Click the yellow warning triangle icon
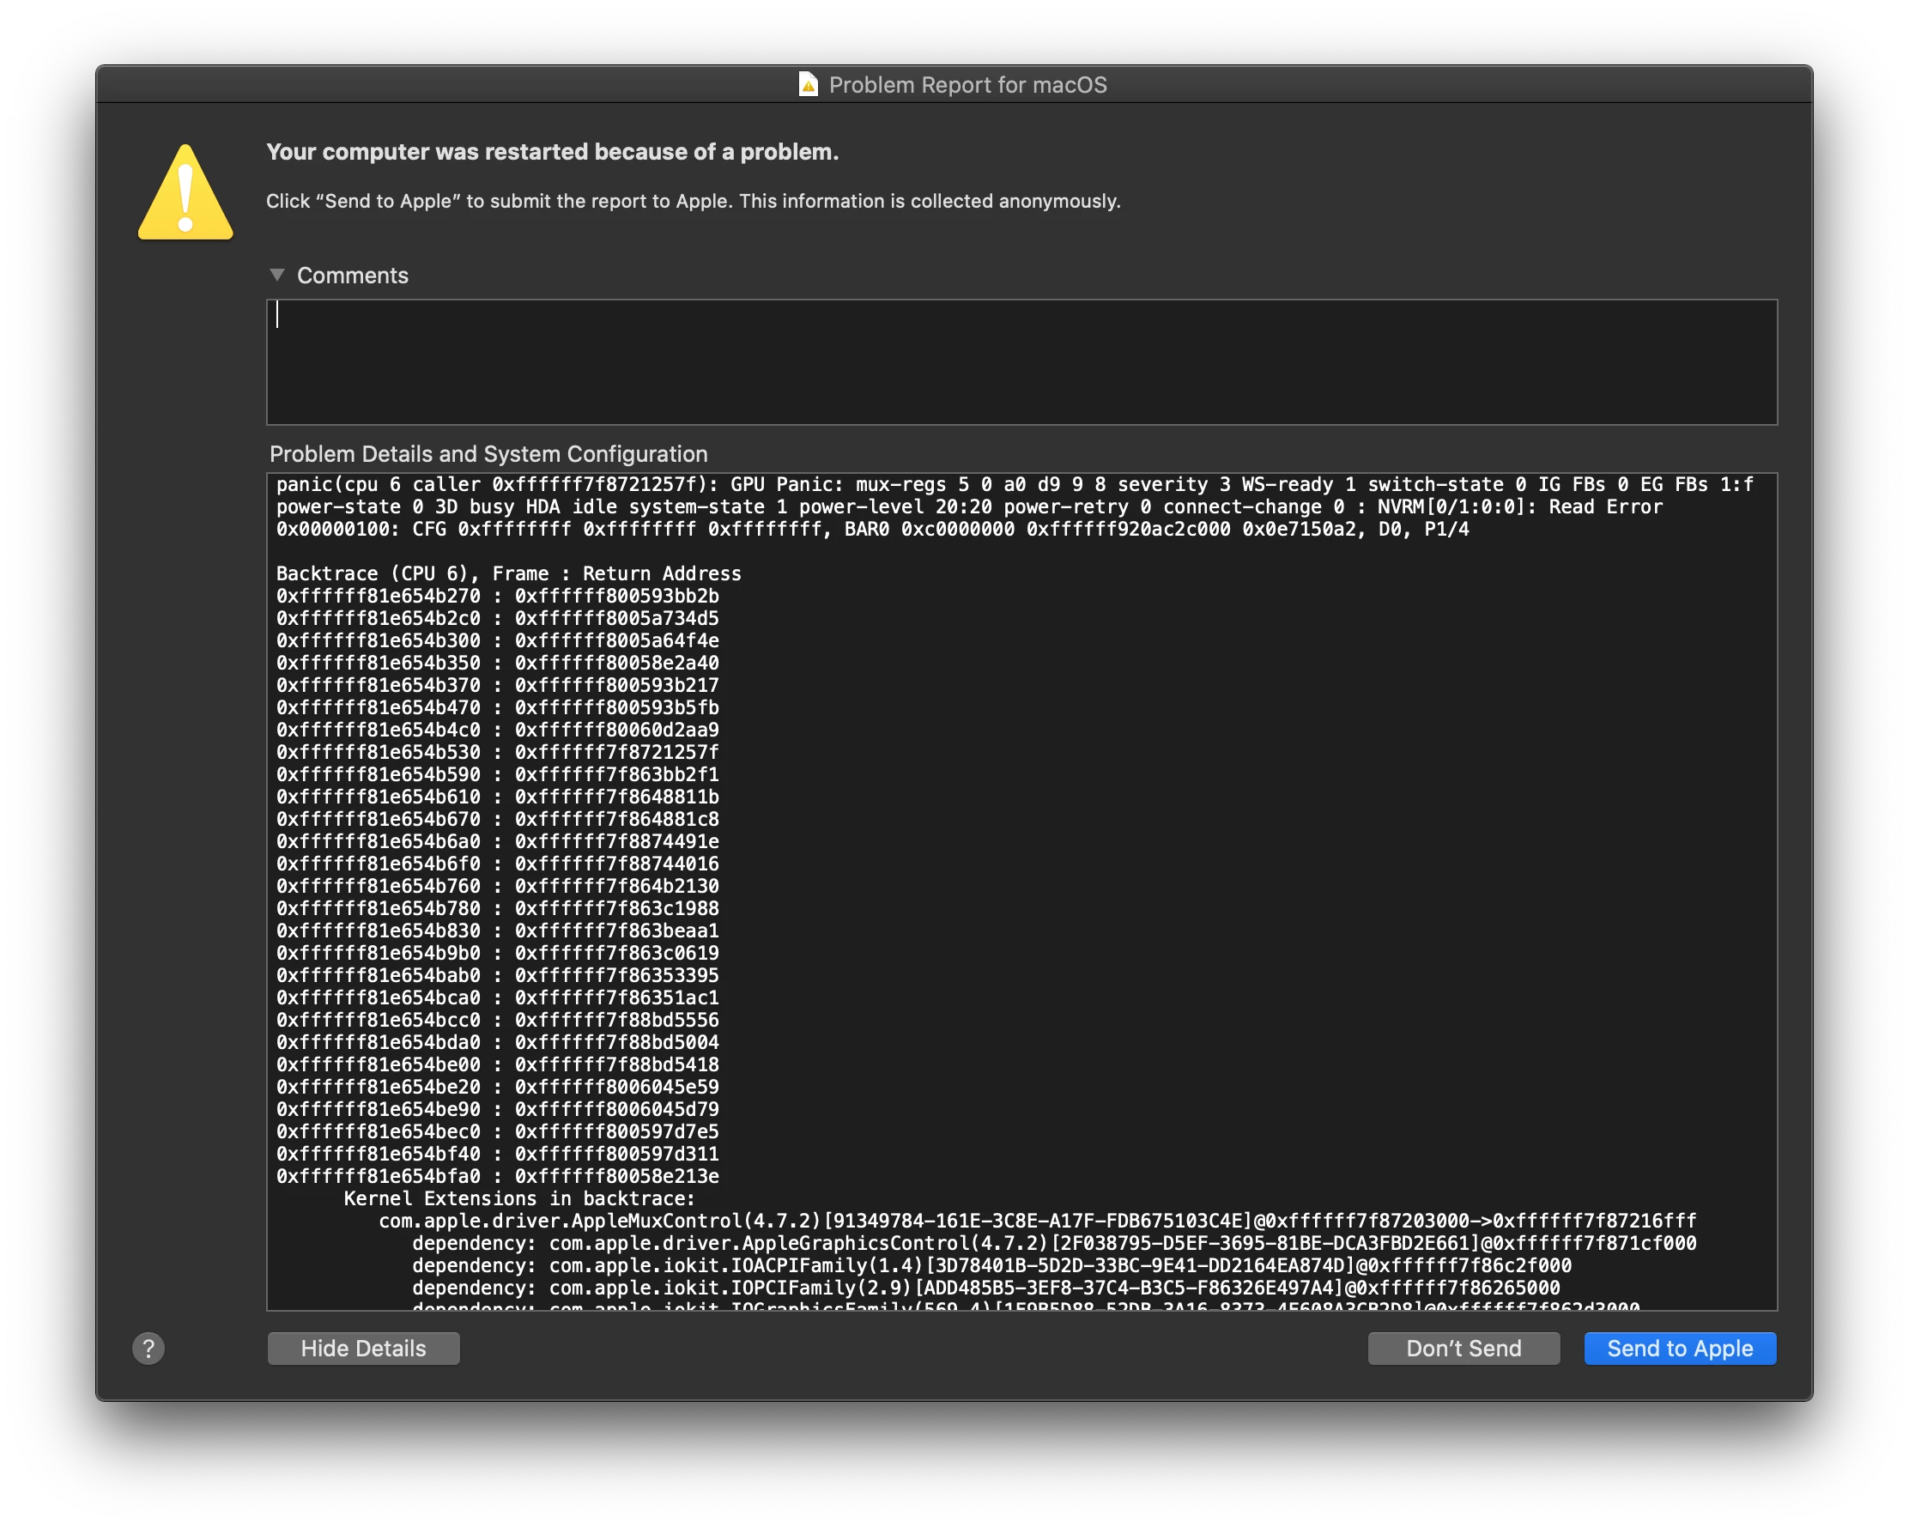Image resolution: width=1909 pixels, height=1528 pixels. point(185,195)
